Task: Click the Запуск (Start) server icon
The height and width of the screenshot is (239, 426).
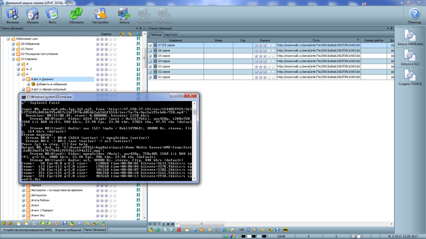Action: tap(124, 16)
